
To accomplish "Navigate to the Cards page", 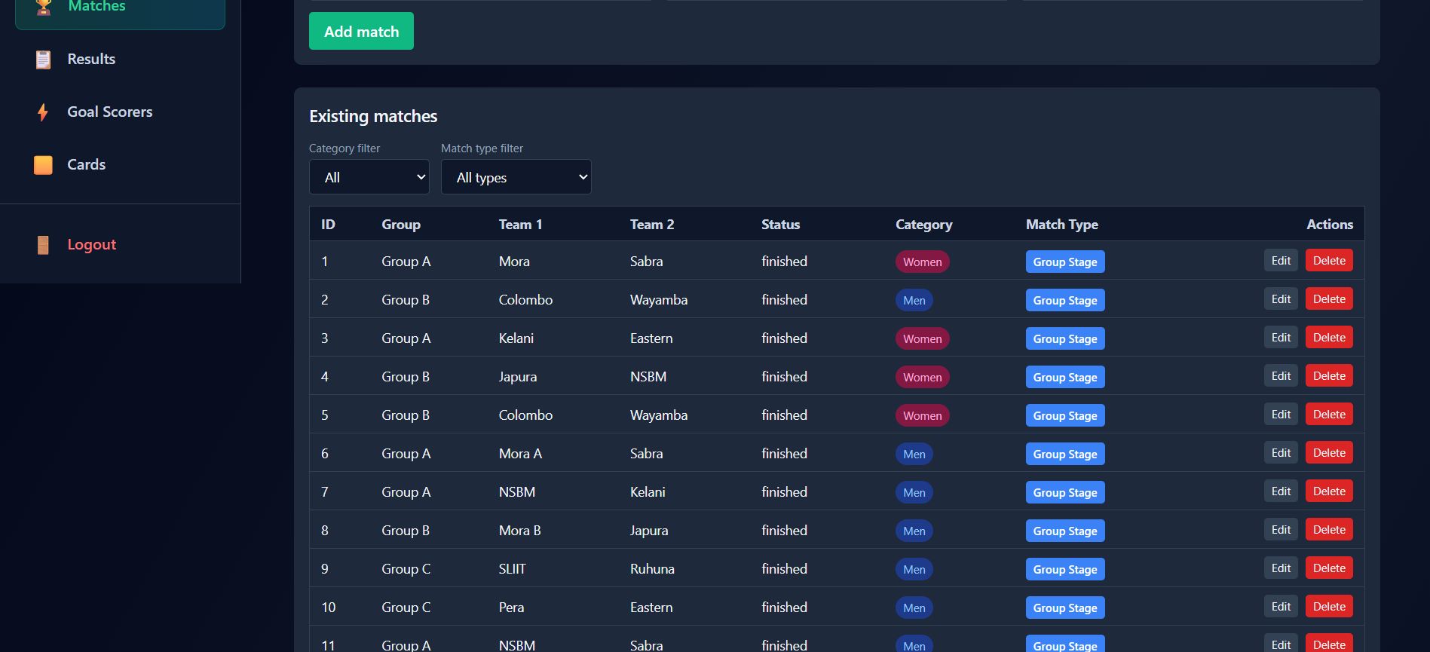I will point(87,164).
